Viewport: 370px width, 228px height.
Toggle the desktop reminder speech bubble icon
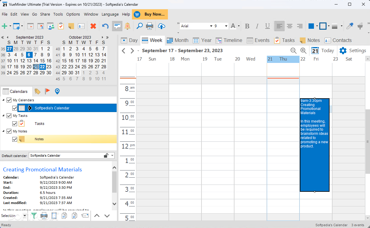coord(117,26)
